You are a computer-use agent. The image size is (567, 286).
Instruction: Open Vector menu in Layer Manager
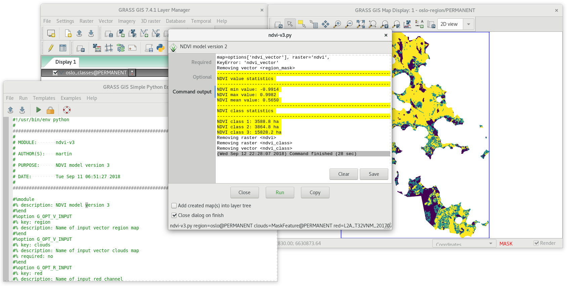click(x=106, y=21)
